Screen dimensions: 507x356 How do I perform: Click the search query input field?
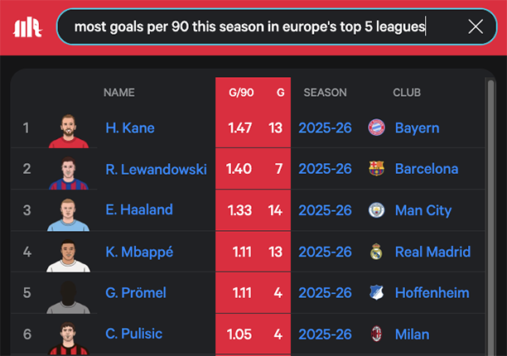pyautogui.click(x=249, y=27)
